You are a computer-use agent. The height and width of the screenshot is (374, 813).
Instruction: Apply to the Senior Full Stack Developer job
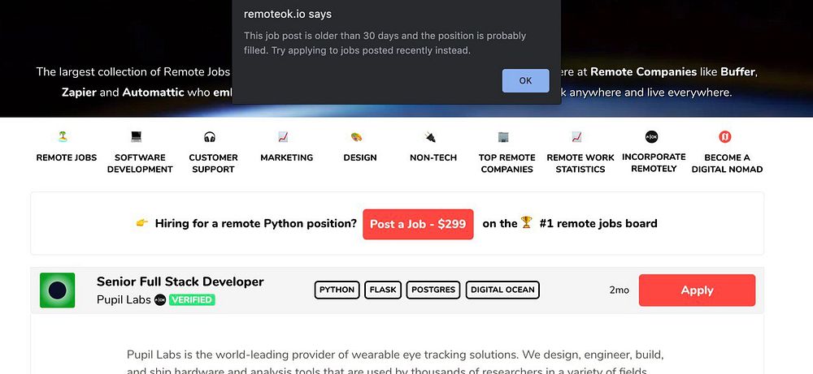697,290
